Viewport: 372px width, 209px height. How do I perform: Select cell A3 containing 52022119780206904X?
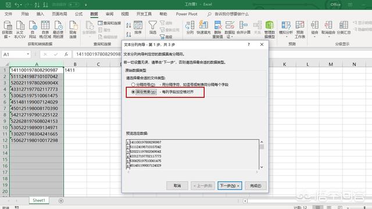pyautogui.click(x=37, y=83)
